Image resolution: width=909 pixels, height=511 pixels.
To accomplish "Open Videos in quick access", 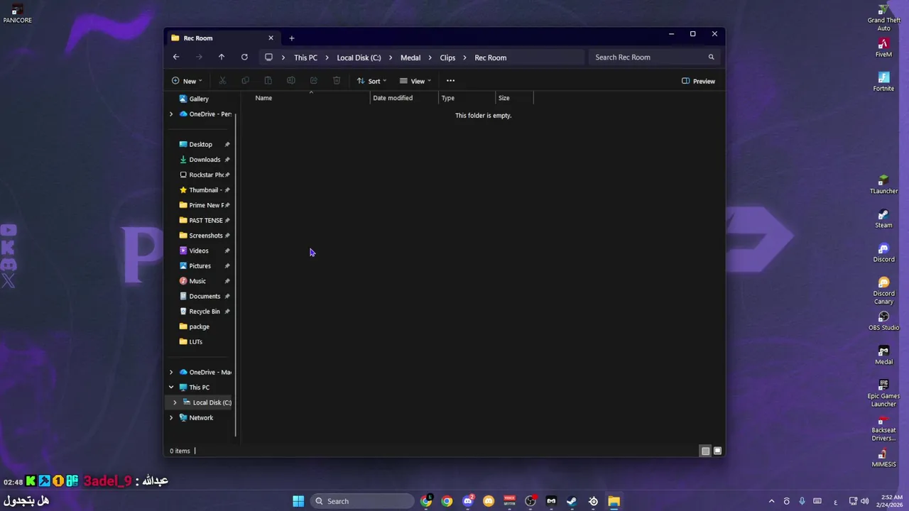I will [200, 251].
